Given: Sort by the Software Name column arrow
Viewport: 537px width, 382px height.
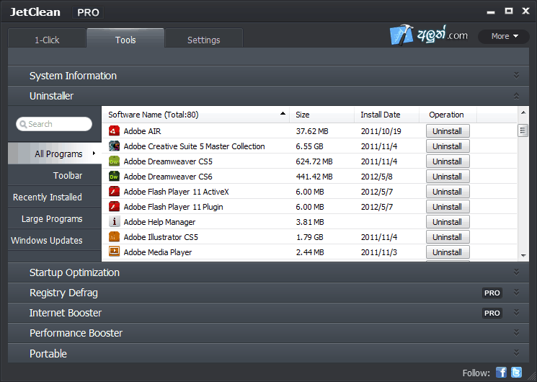Looking at the screenshot, I should [283, 113].
